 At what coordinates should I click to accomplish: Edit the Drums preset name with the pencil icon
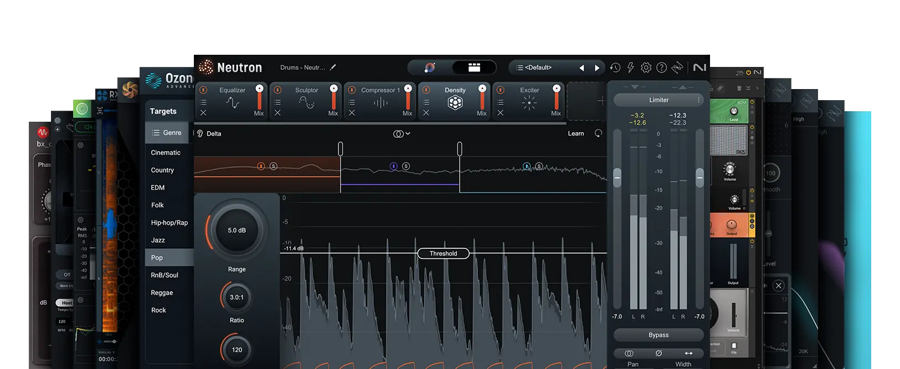[333, 67]
